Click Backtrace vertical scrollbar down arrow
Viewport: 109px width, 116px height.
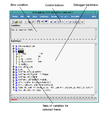point(96,93)
